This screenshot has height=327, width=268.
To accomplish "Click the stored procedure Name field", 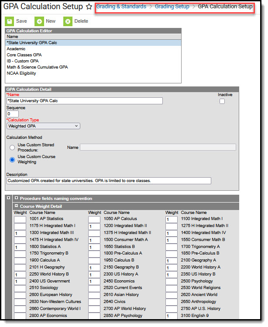I will click(158, 148).
